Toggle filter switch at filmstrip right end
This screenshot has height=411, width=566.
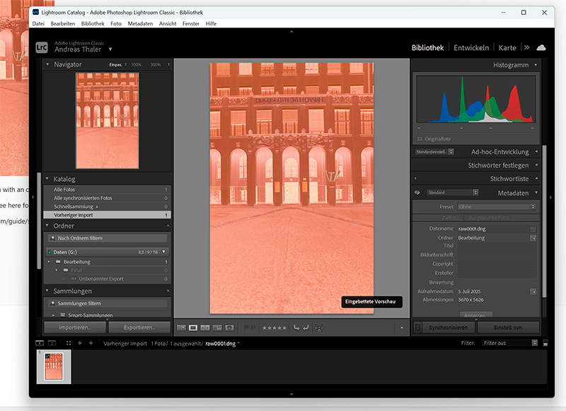[545, 343]
